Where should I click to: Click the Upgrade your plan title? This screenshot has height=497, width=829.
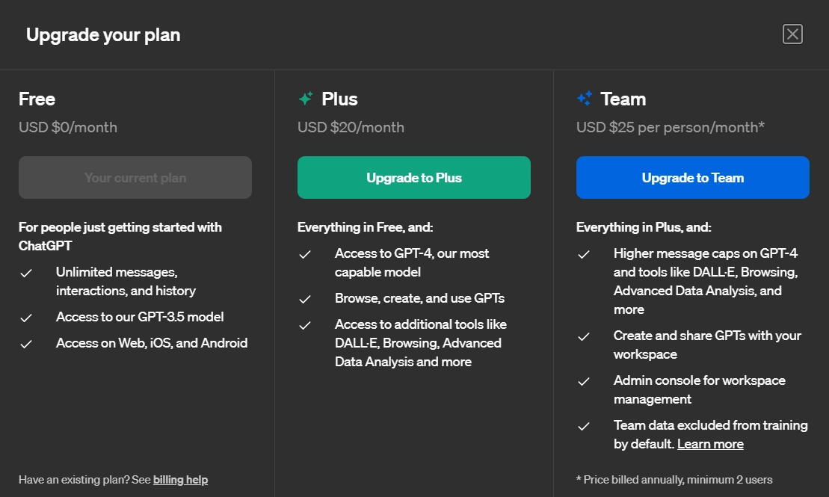[x=103, y=35]
